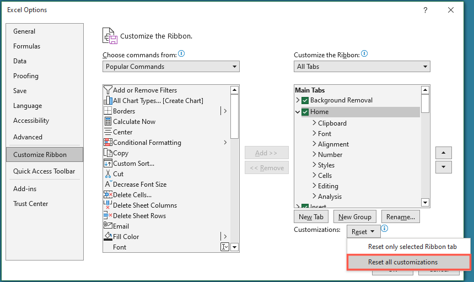This screenshot has width=474, height=282.
Task: Toggle the Insert tab checkbox
Action: tap(305, 207)
